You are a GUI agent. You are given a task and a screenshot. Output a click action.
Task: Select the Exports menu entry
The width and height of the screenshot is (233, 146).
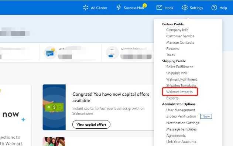(x=172, y=98)
